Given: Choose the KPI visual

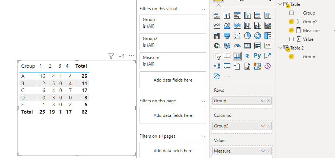Looking at the screenshot, I should coord(268,46).
